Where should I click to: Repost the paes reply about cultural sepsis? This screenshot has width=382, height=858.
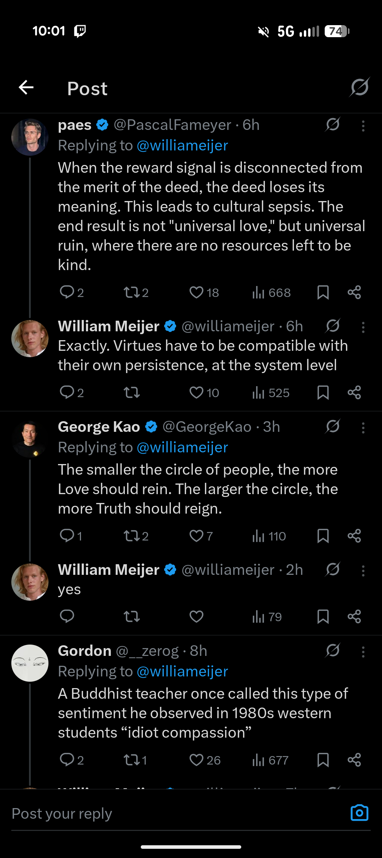coord(132,292)
